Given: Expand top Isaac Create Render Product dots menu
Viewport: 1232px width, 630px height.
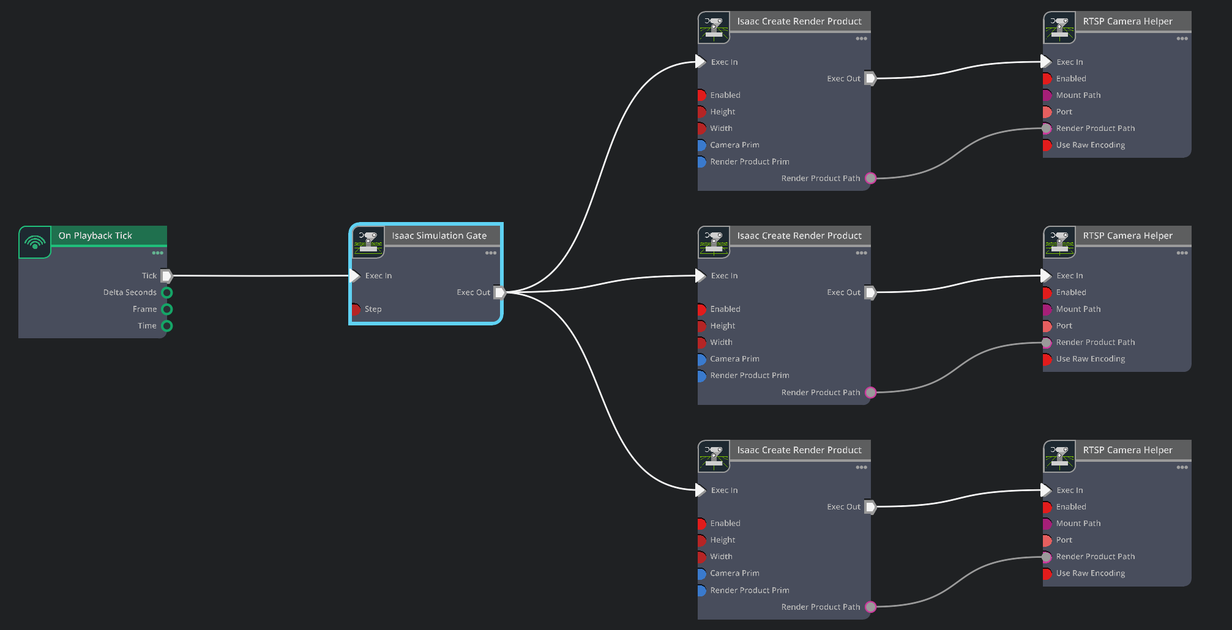Looking at the screenshot, I should (x=861, y=39).
